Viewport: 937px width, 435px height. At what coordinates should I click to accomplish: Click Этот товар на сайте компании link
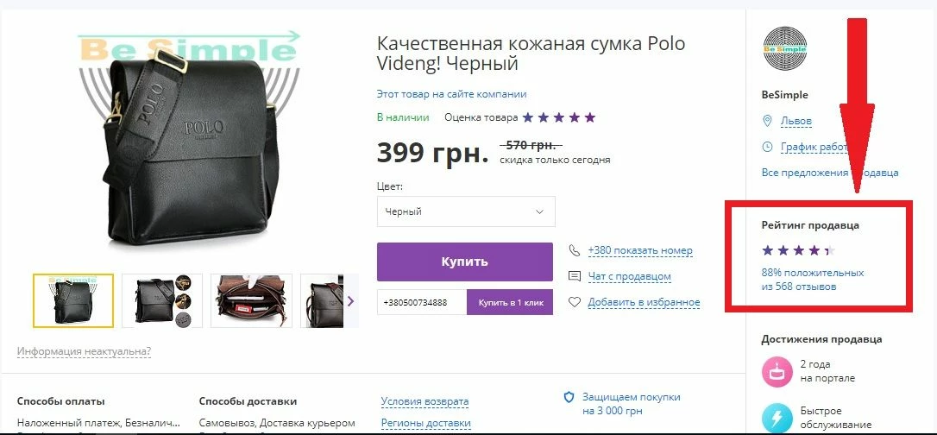452,94
